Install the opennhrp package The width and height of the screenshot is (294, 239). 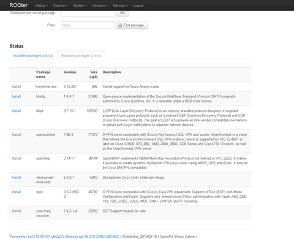pos(17,159)
